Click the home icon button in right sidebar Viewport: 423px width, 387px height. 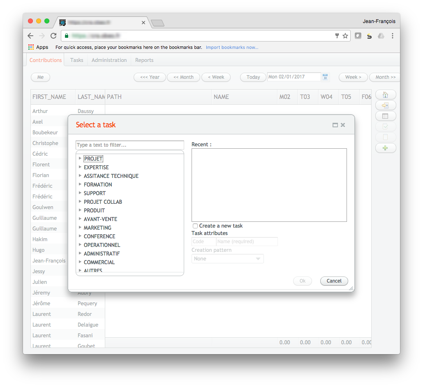[x=386, y=94]
